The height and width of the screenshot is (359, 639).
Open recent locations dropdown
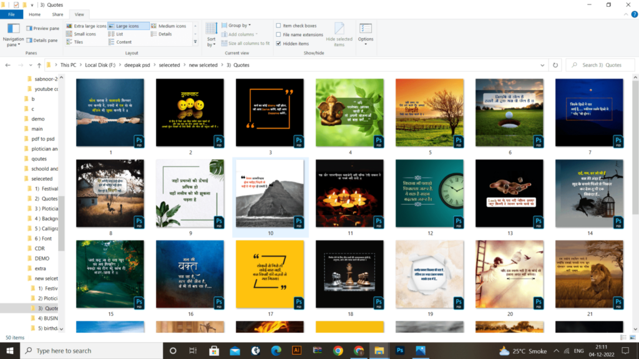(31, 65)
